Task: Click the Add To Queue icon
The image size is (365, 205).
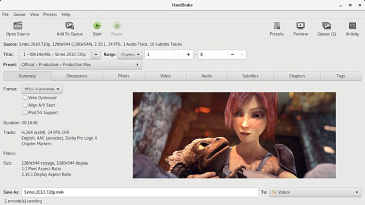Action: click(69, 26)
